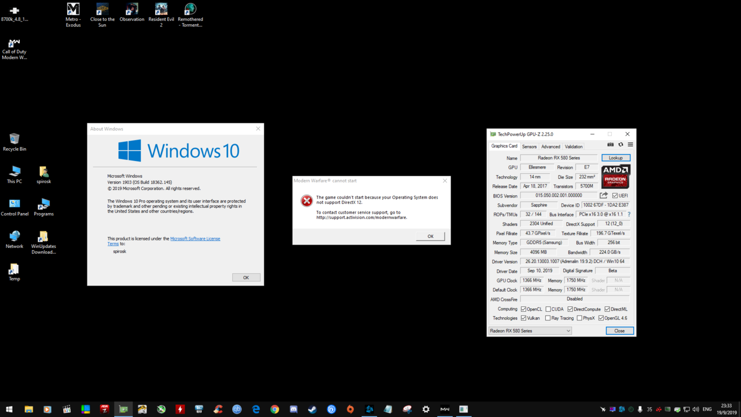
Task: Click the DirectX Support value field
Action: point(614,224)
